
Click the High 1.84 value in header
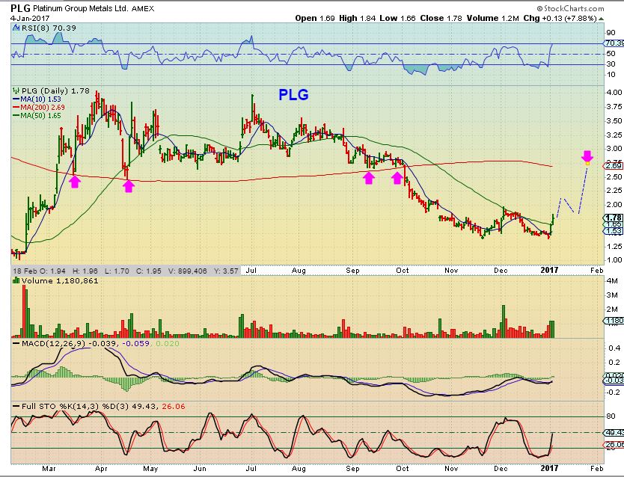point(357,18)
